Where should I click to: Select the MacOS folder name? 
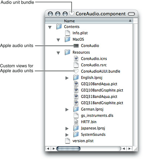[x=78, y=39]
